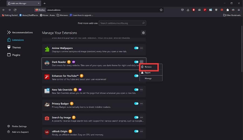This screenshot has height=140, width=243.
Task: Click the Enhancer for YouTube extension icon
Action: (x=47, y=77)
